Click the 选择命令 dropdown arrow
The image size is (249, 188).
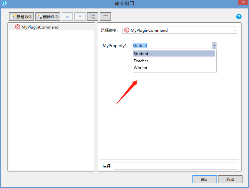(235, 30)
